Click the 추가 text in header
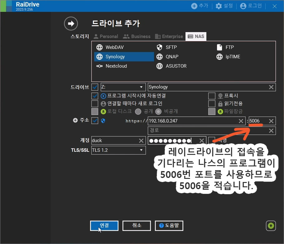This screenshot has width=284, height=244. point(204,6)
